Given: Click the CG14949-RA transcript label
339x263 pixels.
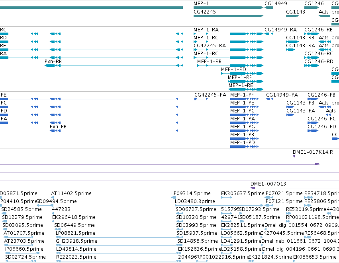Looking at the screenshot, I should point(280,29).
